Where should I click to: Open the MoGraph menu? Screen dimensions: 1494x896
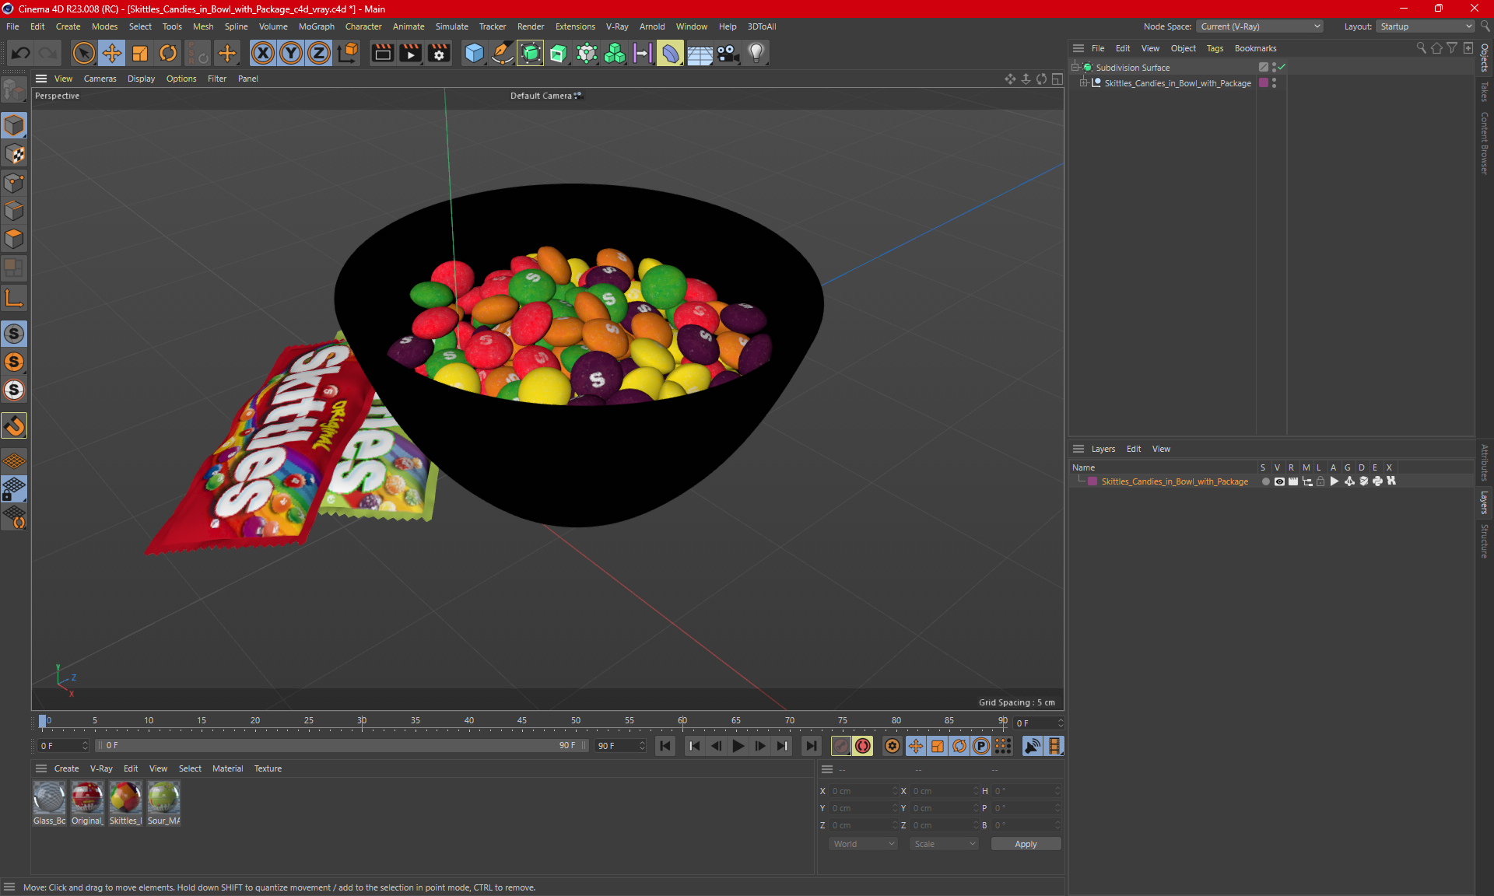(316, 26)
